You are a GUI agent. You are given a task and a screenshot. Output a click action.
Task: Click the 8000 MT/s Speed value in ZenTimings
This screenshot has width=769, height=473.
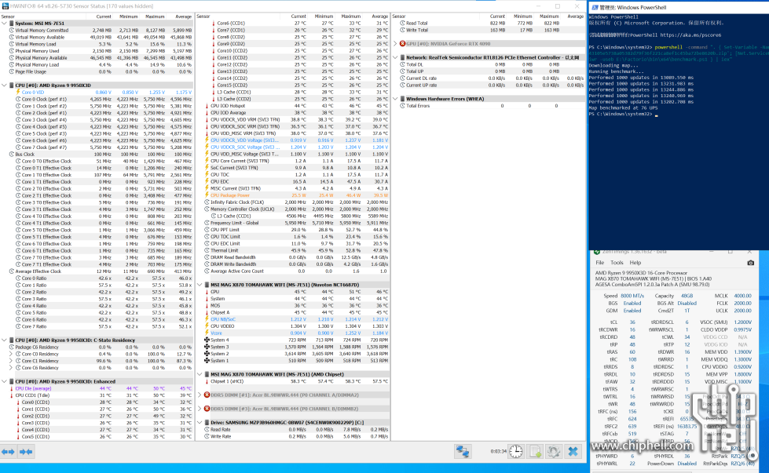click(x=632, y=296)
